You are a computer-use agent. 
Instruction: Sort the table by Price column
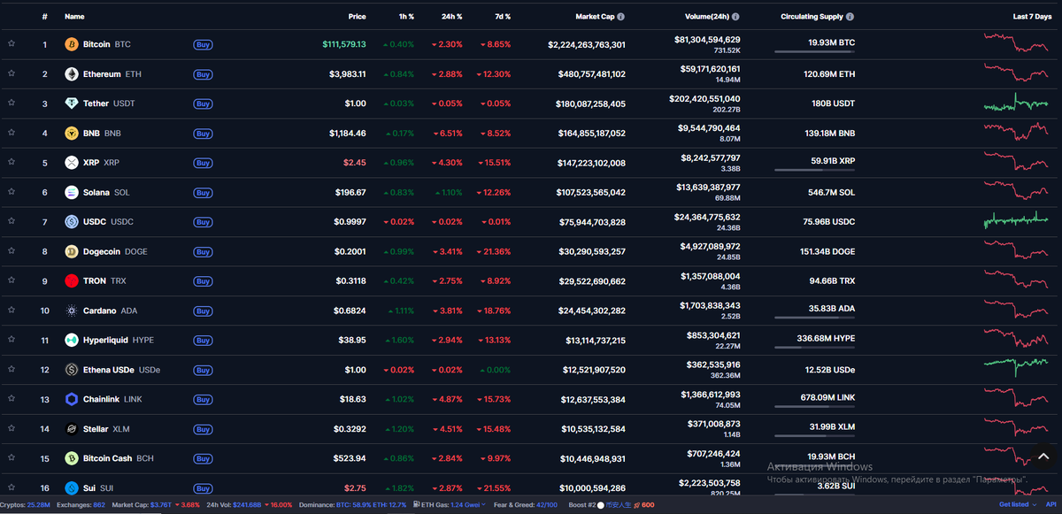click(x=357, y=15)
